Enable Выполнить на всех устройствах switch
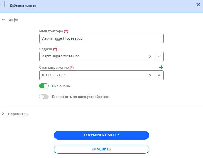Viewport: 203px width, 158px height. click(44, 97)
